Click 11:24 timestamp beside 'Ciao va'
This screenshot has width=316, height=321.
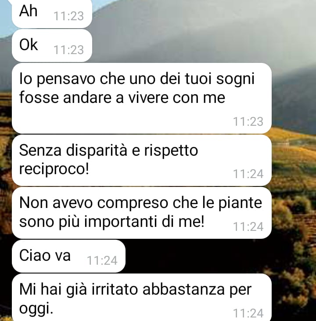(x=102, y=260)
